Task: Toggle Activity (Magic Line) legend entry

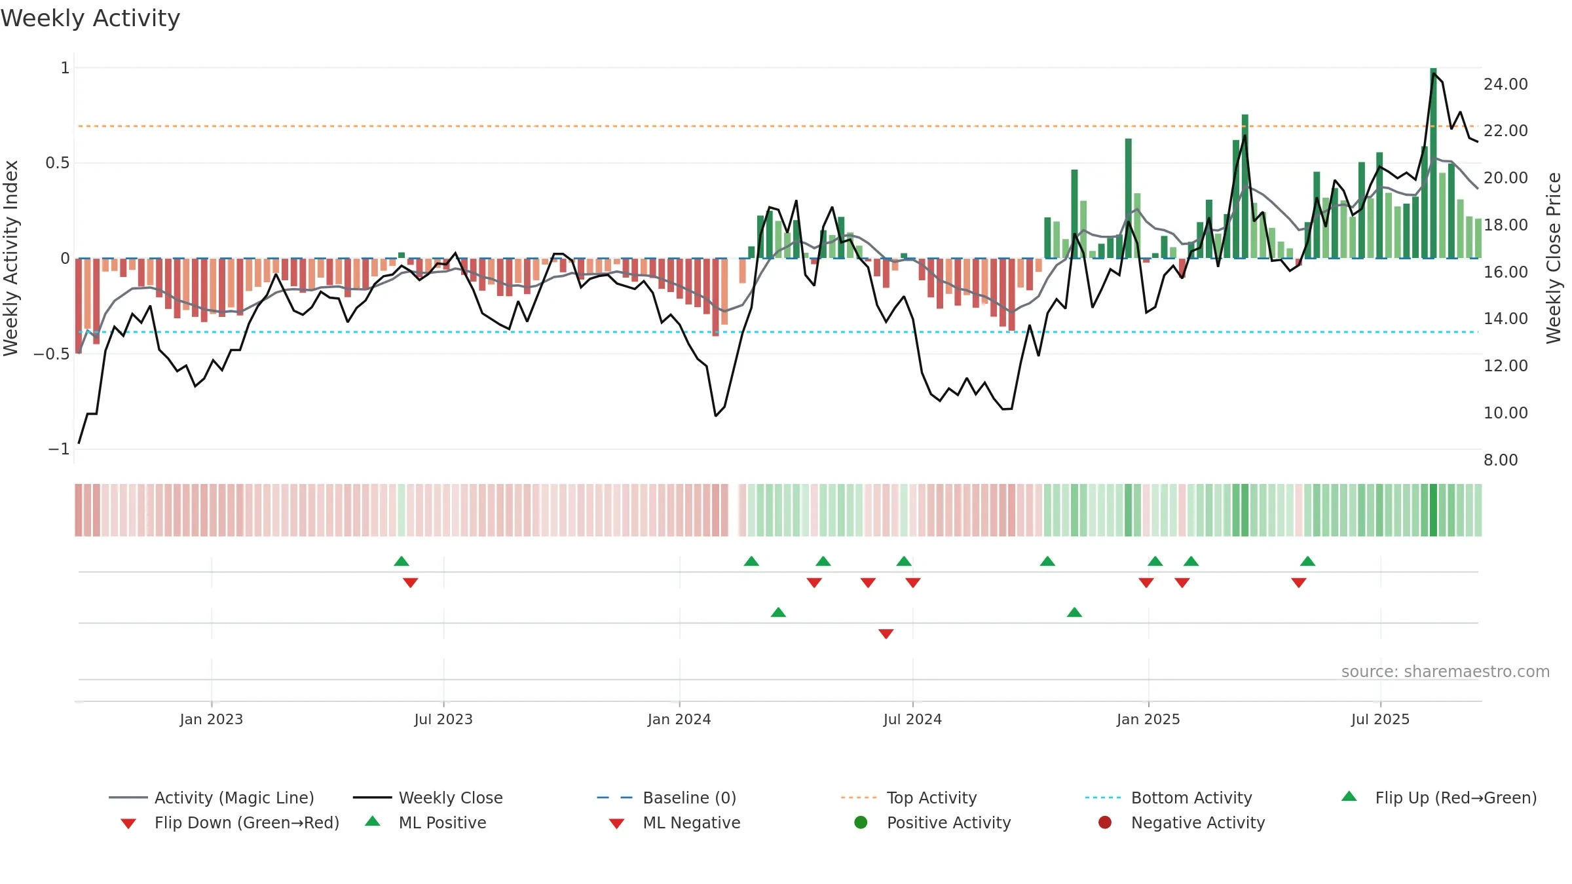Action: tap(212, 798)
